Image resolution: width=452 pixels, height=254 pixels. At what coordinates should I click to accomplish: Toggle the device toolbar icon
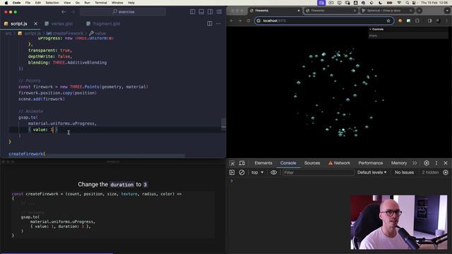(242, 163)
